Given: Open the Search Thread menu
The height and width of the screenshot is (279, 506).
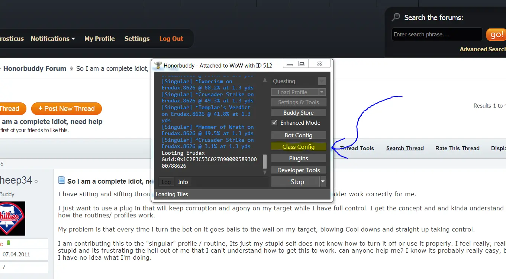Looking at the screenshot, I should pyautogui.click(x=405, y=148).
